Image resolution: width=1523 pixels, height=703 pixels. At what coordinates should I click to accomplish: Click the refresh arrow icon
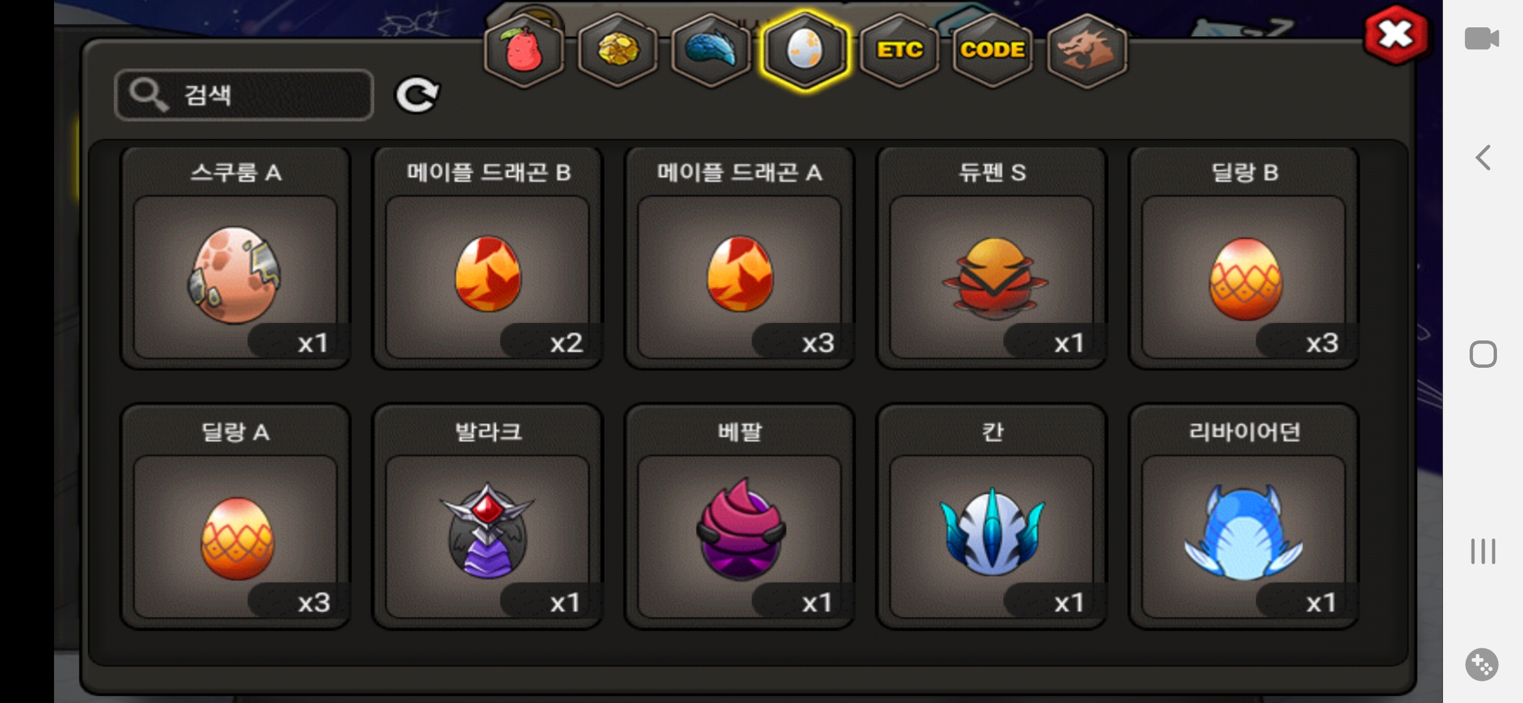pos(417,95)
